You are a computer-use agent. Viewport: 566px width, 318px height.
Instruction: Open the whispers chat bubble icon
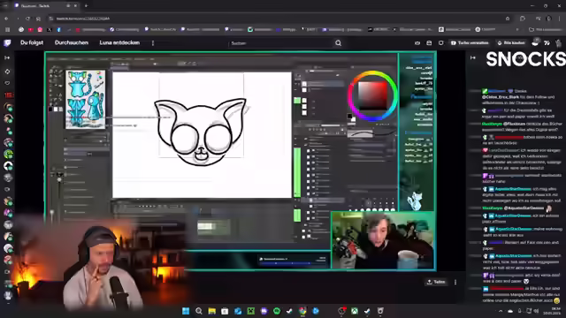click(x=440, y=43)
